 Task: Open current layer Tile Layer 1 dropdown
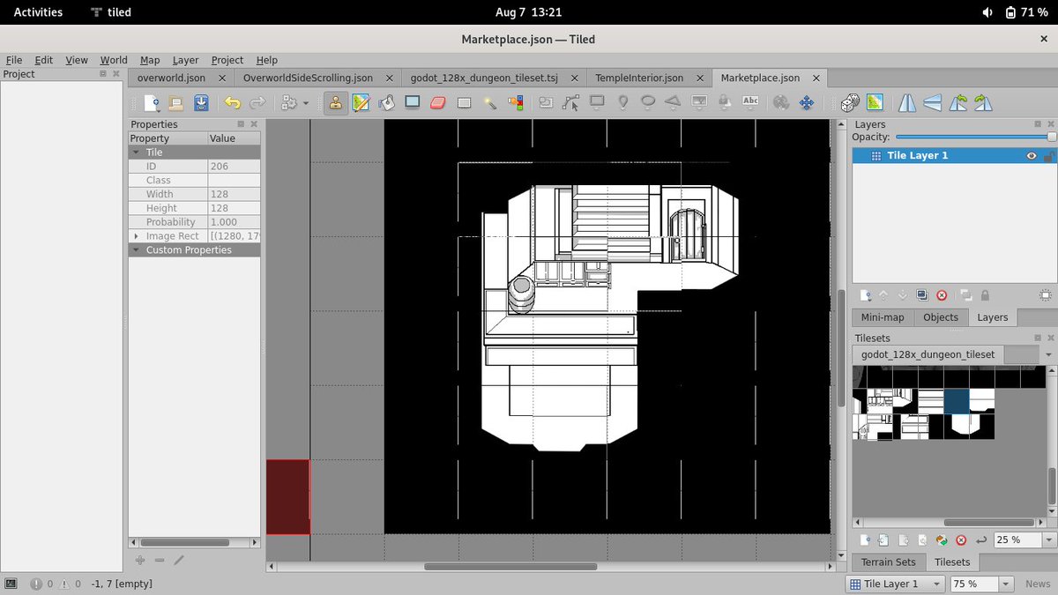coord(896,584)
